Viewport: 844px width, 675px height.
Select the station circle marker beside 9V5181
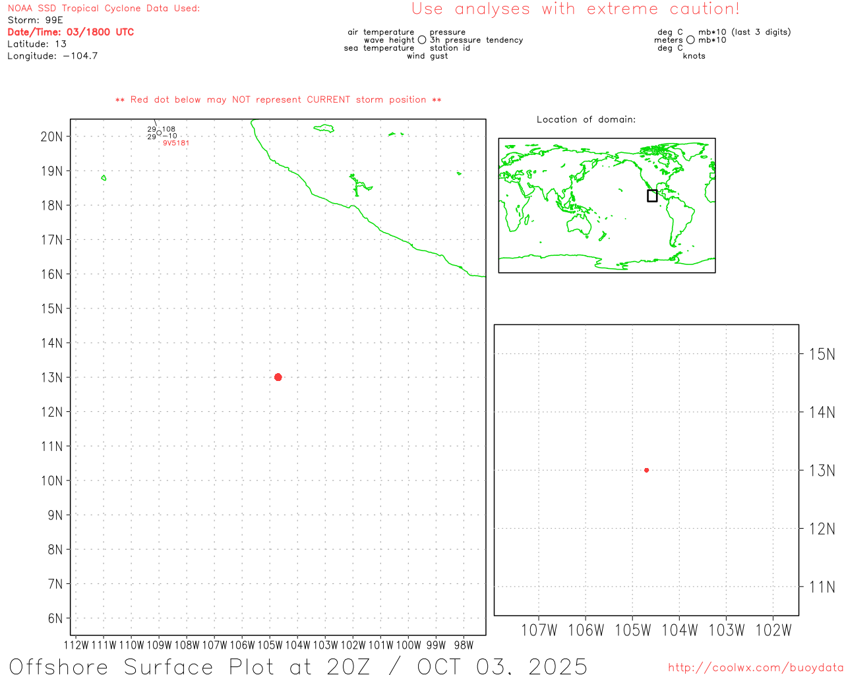(x=159, y=132)
